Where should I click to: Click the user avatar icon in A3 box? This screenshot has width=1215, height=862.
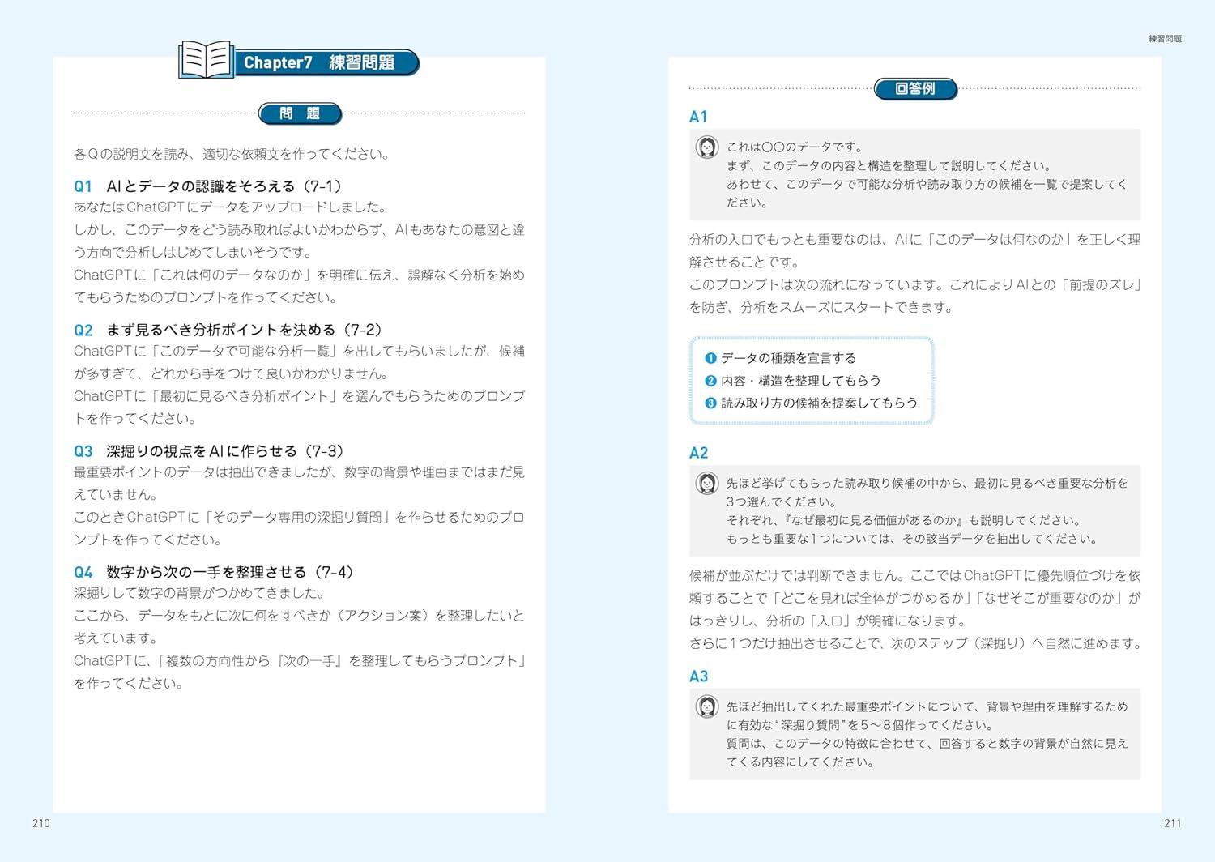point(707,706)
